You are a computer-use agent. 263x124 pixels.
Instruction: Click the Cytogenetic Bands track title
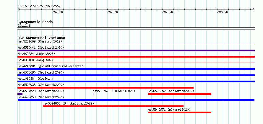point(35,22)
